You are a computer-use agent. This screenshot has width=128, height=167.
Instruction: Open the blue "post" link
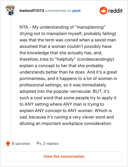pos(76,11)
